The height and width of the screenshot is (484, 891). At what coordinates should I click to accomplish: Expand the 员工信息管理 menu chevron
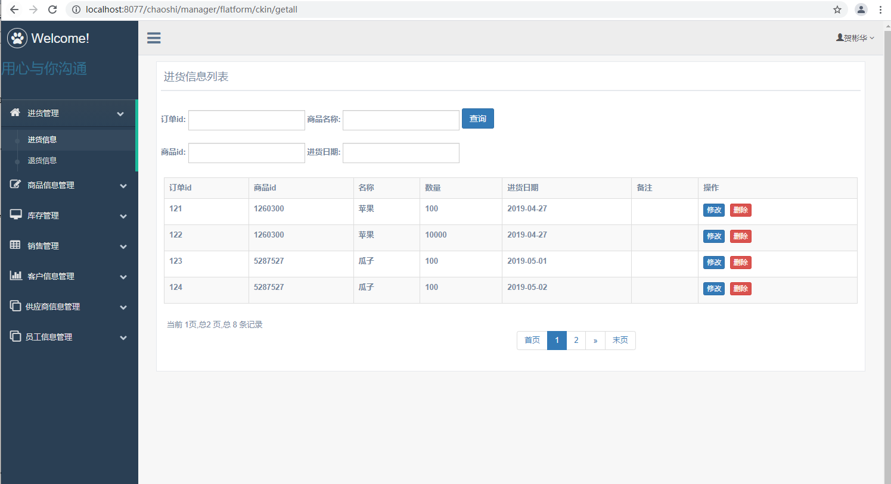coord(123,338)
